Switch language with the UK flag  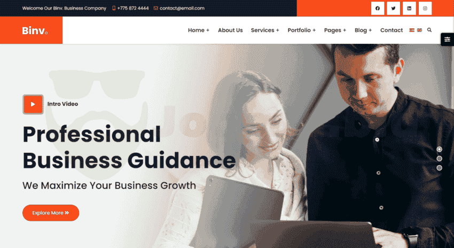tap(419, 30)
